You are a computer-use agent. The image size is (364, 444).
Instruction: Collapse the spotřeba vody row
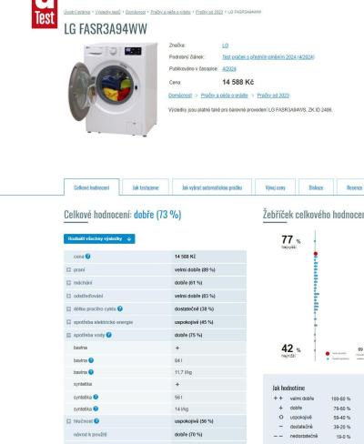(x=68, y=335)
